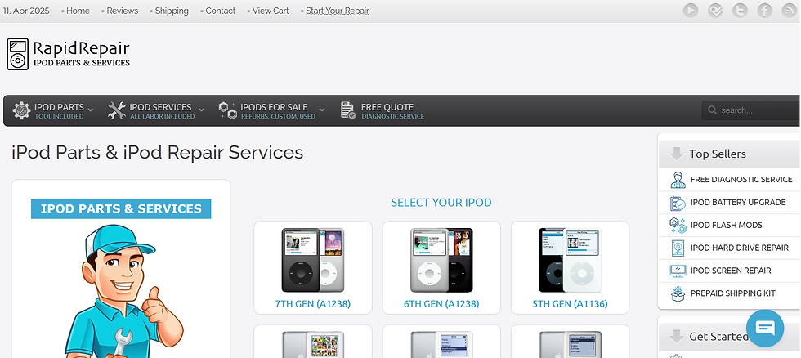This screenshot has height=358, width=801.
Task: Click the Prepaid Shipping Kit box icon
Action: pyautogui.click(x=678, y=293)
